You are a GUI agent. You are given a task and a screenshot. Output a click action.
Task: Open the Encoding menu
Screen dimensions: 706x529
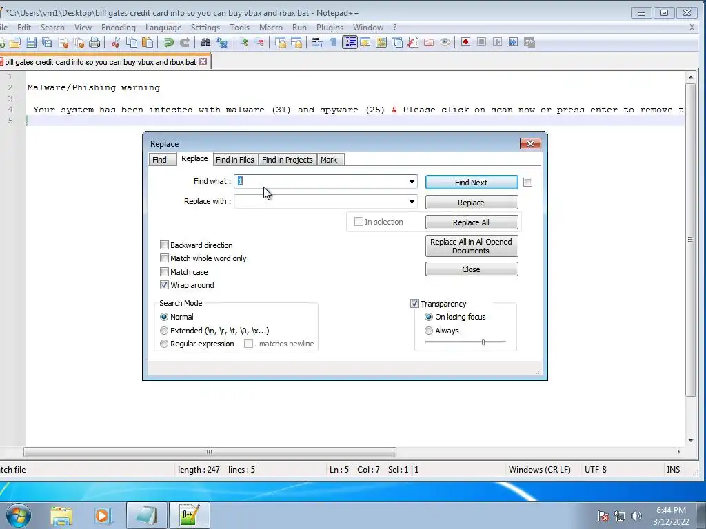click(x=119, y=28)
